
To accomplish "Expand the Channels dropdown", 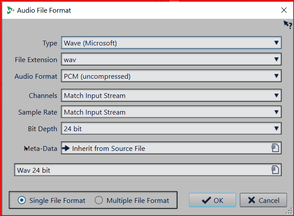I will coord(171,95).
